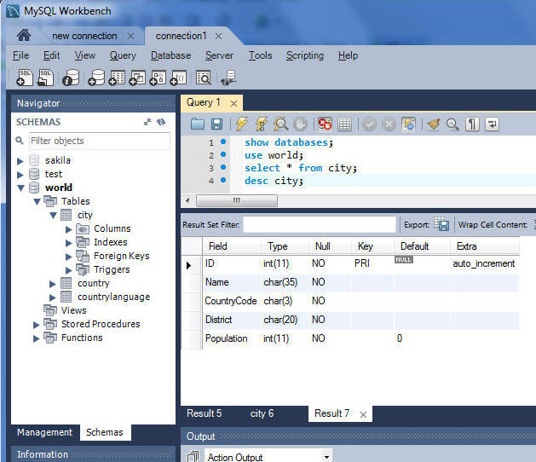Create a new view icon
536x462 pixels.
(x=137, y=78)
